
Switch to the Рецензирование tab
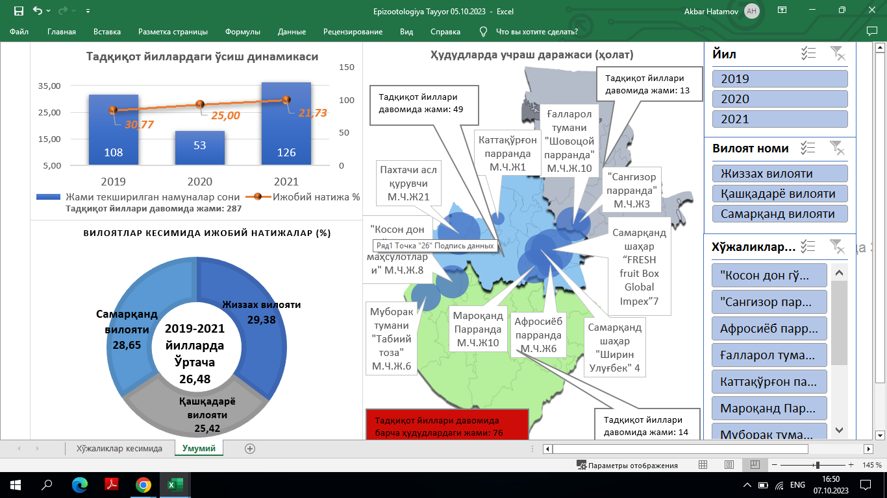click(353, 31)
